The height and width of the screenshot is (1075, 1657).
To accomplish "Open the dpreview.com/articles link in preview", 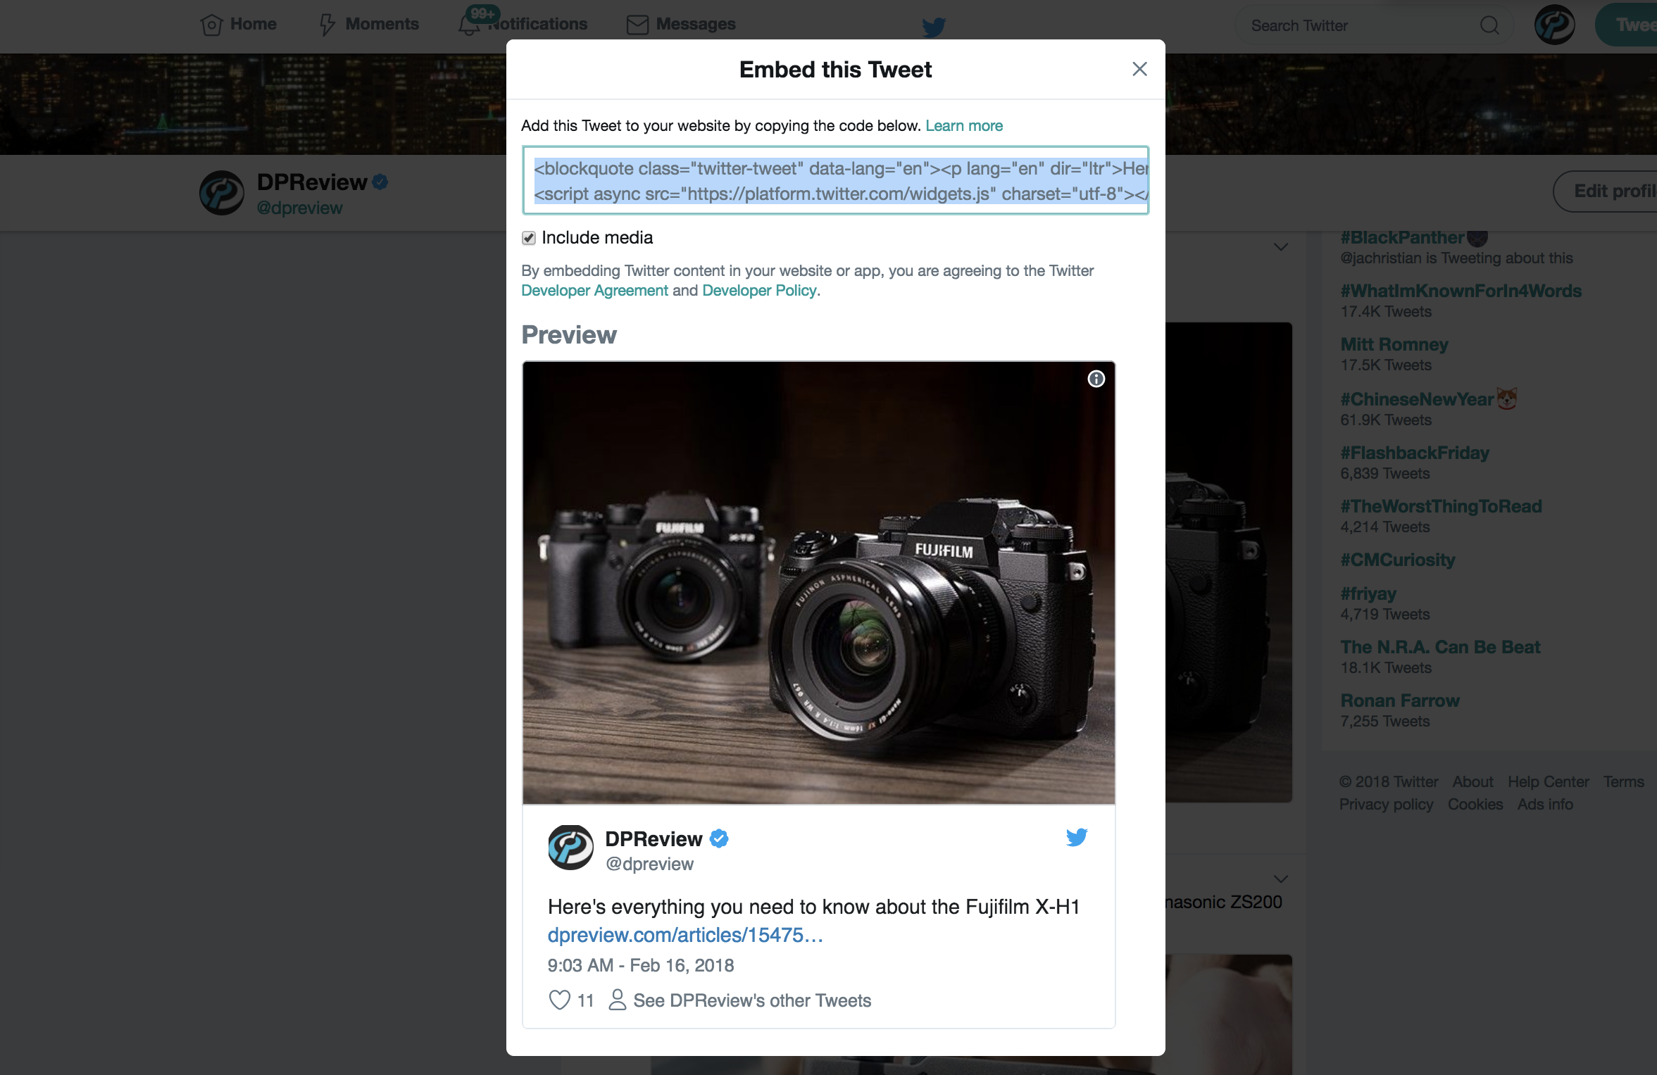I will coord(685,935).
